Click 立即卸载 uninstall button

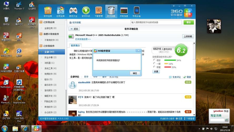pyautogui.click(x=188, y=36)
